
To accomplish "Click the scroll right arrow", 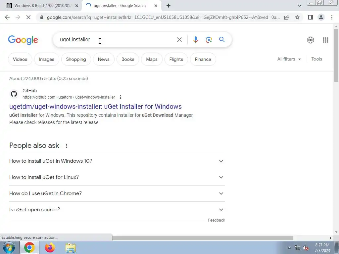I will pos(331,238).
